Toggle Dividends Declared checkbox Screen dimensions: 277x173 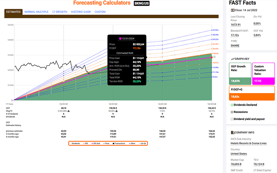(231, 105)
